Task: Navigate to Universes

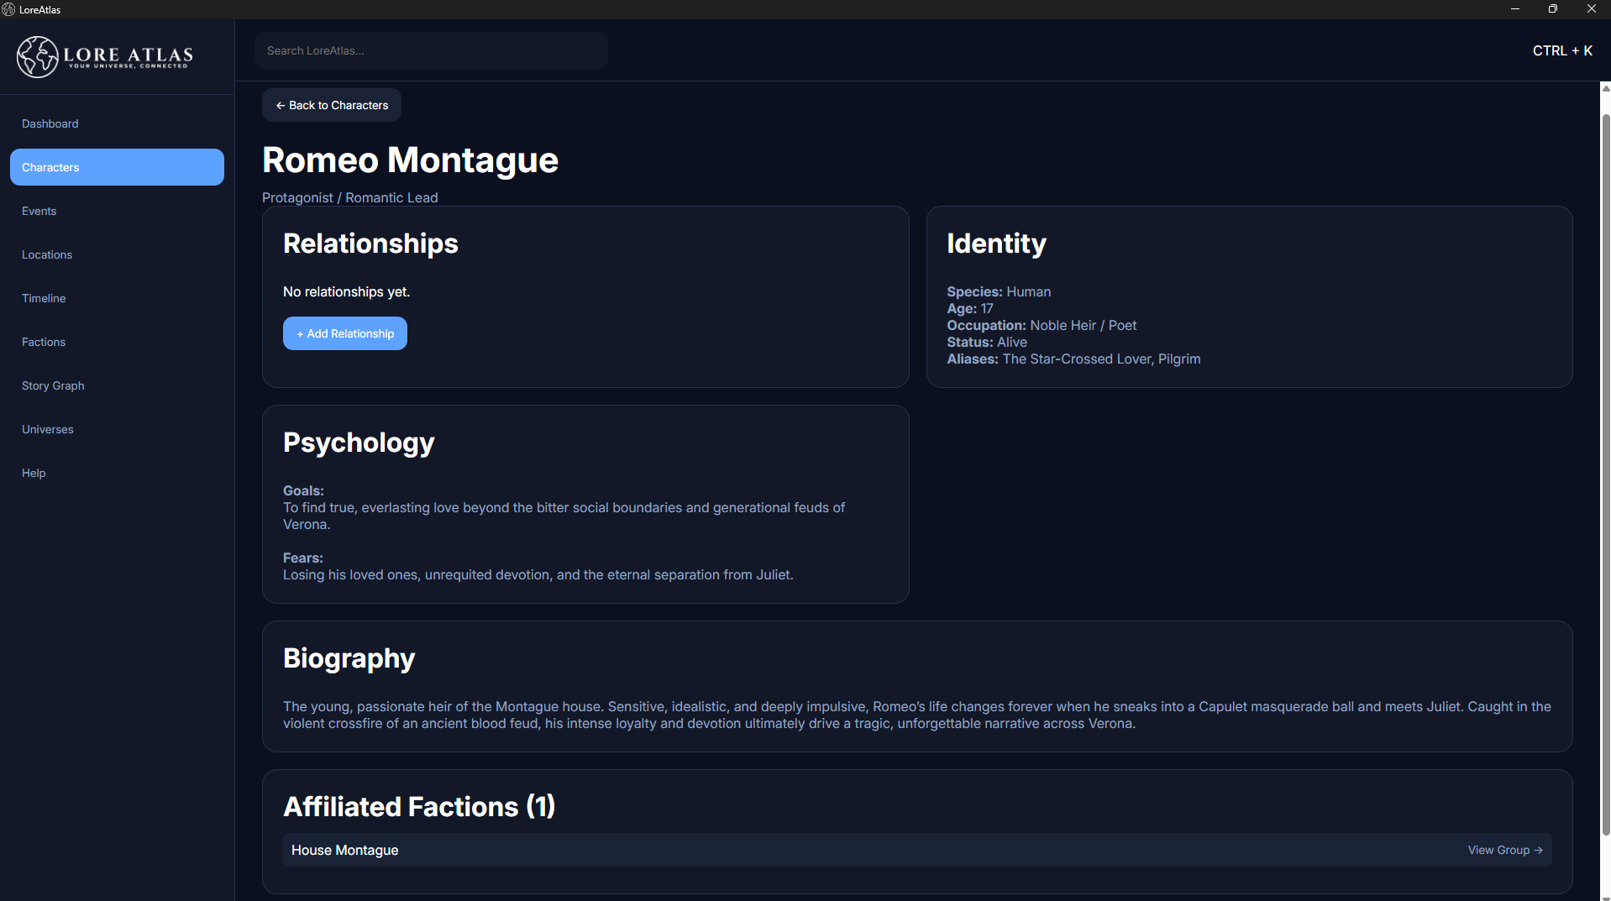Action: pyautogui.click(x=117, y=429)
